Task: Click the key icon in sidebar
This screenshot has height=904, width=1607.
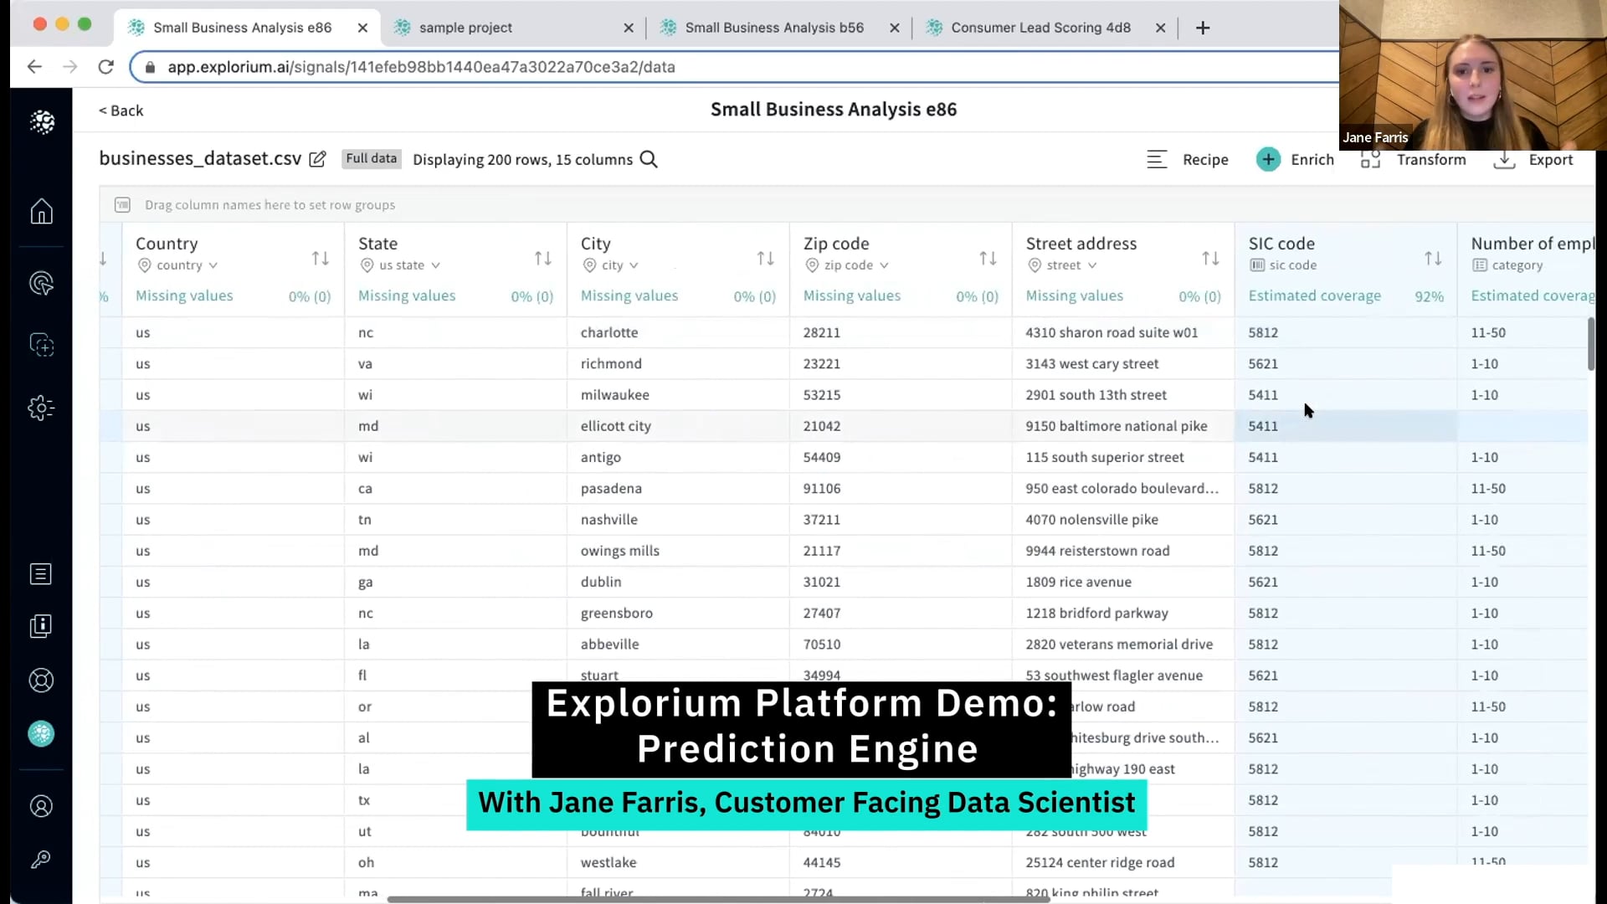Action: click(x=41, y=860)
